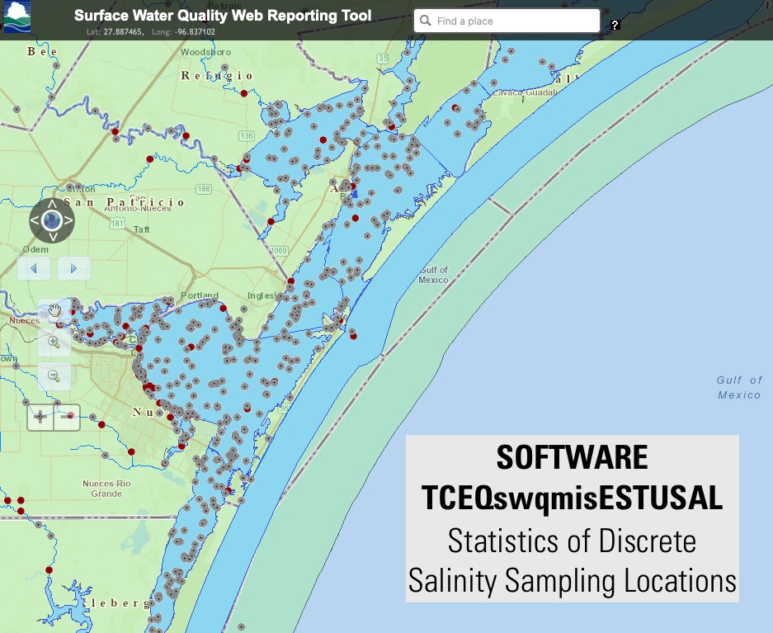Click into the Find a place field

point(511,21)
